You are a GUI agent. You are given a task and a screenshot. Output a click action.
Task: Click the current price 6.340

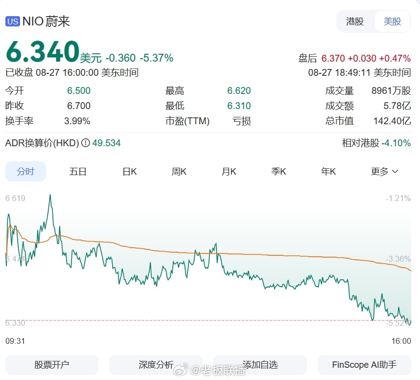click(43, 51)
